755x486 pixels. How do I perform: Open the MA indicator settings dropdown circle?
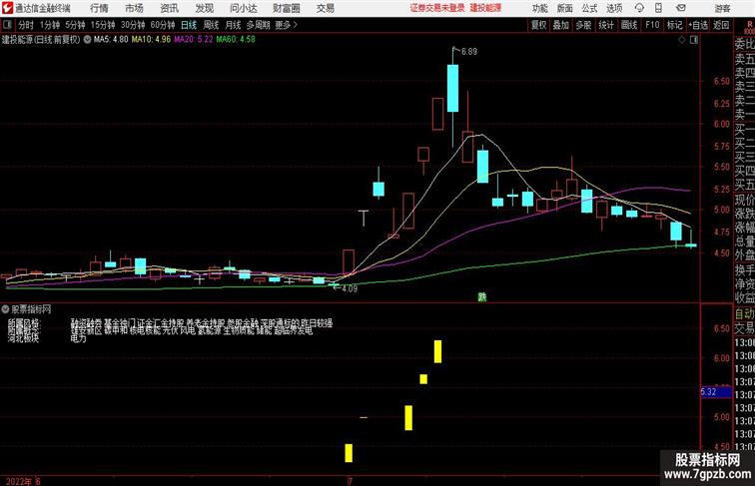[87, 40]
